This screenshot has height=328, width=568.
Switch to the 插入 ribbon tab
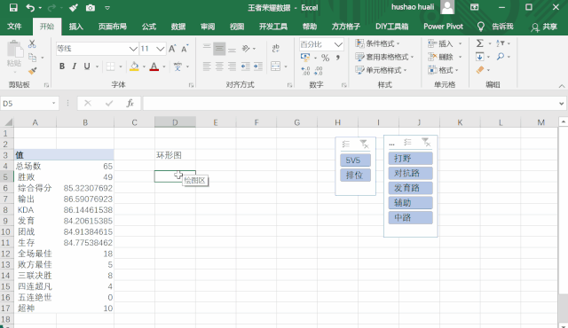coord(76,27)
